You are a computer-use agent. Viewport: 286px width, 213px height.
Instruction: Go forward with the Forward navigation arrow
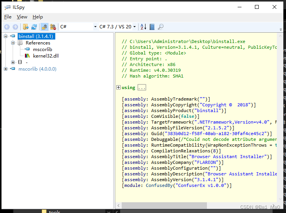[15, 27]
